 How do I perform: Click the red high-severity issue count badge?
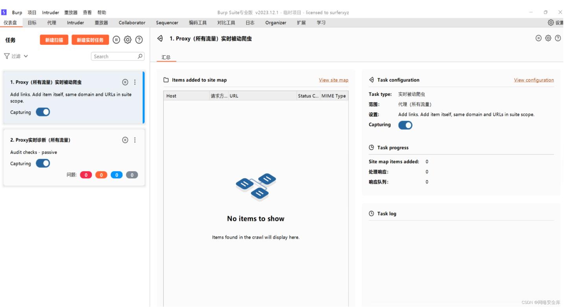tap(86, 175)
